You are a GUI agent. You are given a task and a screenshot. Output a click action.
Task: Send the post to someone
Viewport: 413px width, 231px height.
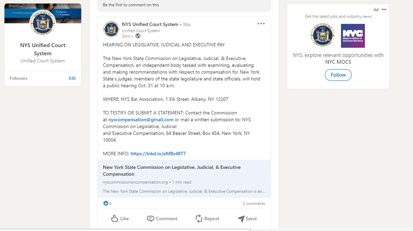click(x=247, y=218)
